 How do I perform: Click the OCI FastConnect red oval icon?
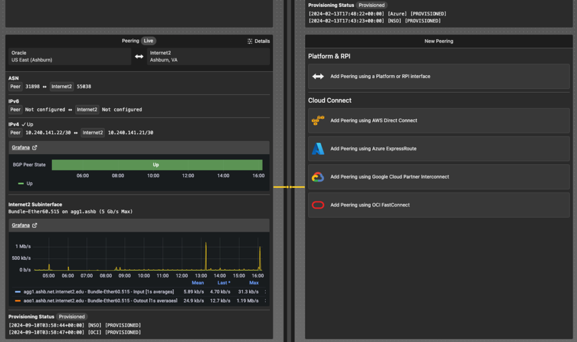(317, 205)
